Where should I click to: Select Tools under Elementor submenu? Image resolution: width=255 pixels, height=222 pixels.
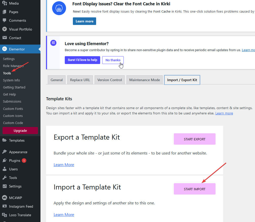pos(7,73)
